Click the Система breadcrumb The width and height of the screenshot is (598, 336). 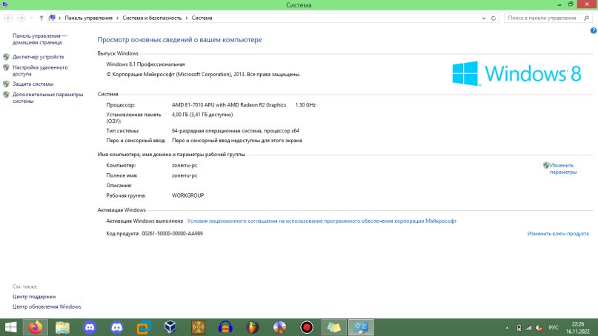pos(202,18)
